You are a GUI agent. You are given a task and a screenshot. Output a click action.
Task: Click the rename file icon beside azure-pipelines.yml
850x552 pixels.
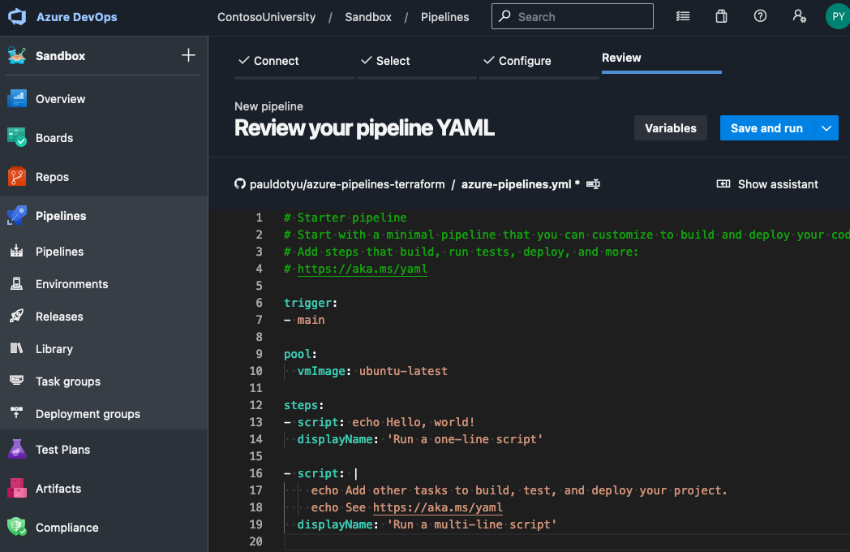pos(593,184)
